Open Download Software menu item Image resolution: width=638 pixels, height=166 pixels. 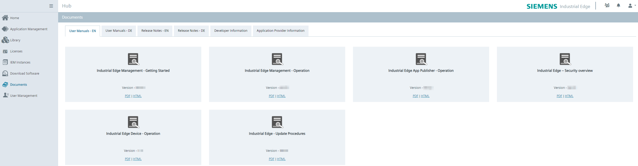click(x=25, y=74)
